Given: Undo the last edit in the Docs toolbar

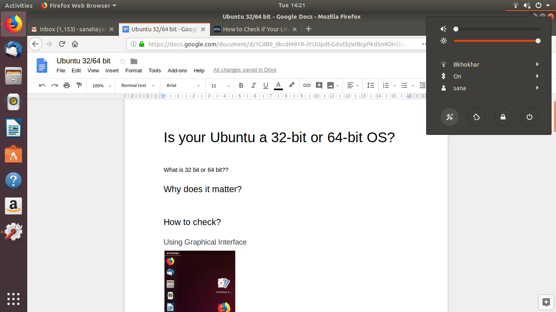Looking at the screenshot, I should click(42, 85).
